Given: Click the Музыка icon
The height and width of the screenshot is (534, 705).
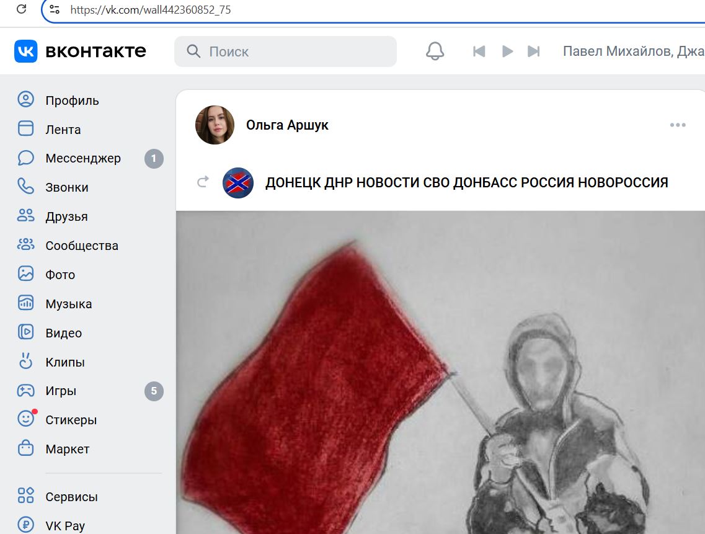Looking at the screenshot, I should click(25, 303).
